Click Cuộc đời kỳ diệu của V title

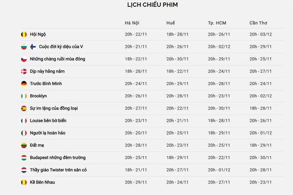tap(61, 47)
